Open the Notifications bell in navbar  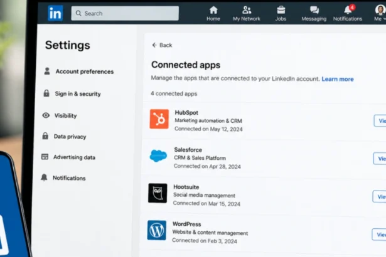pos(348,10)
